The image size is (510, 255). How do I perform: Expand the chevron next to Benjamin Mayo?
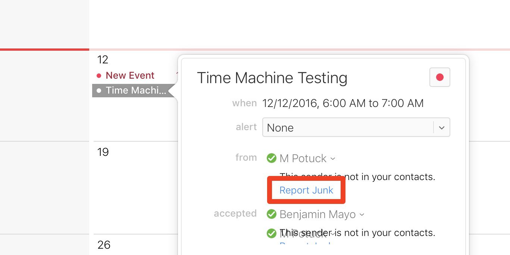pyautogui.click(x=362, y=215)
